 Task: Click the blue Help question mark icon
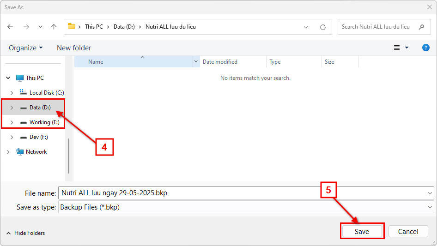(426, 48)
